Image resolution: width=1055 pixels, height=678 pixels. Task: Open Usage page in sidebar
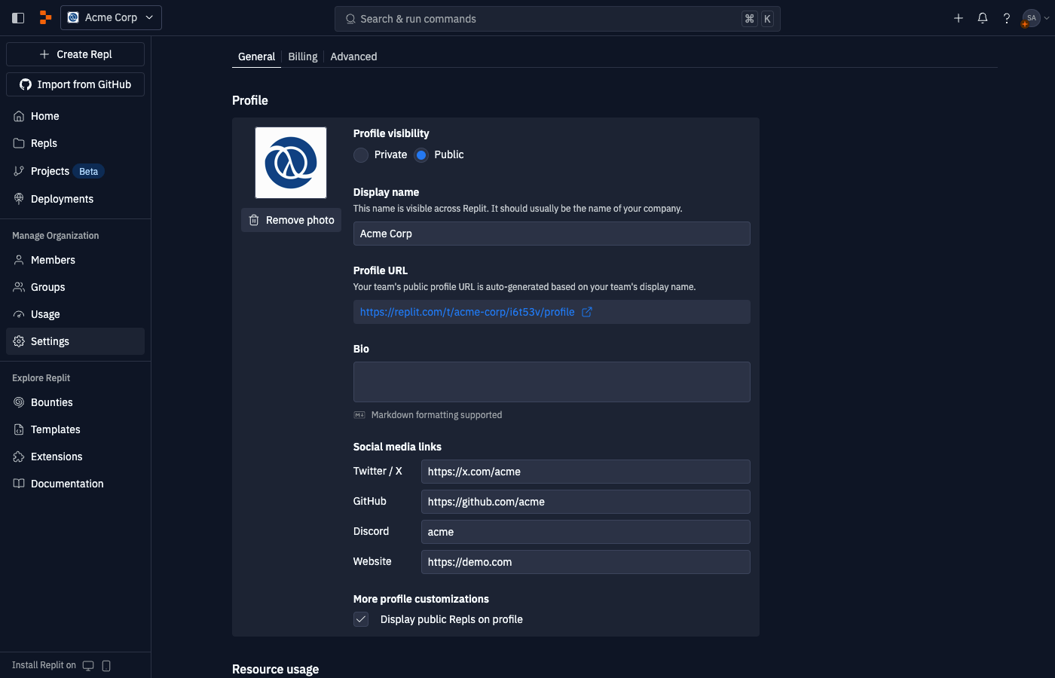(x=75, y=314)
